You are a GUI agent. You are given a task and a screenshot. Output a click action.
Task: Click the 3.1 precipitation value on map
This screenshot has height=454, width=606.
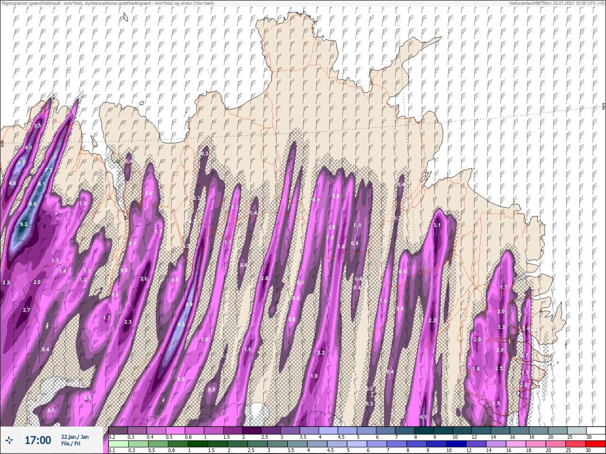point(437,225)
